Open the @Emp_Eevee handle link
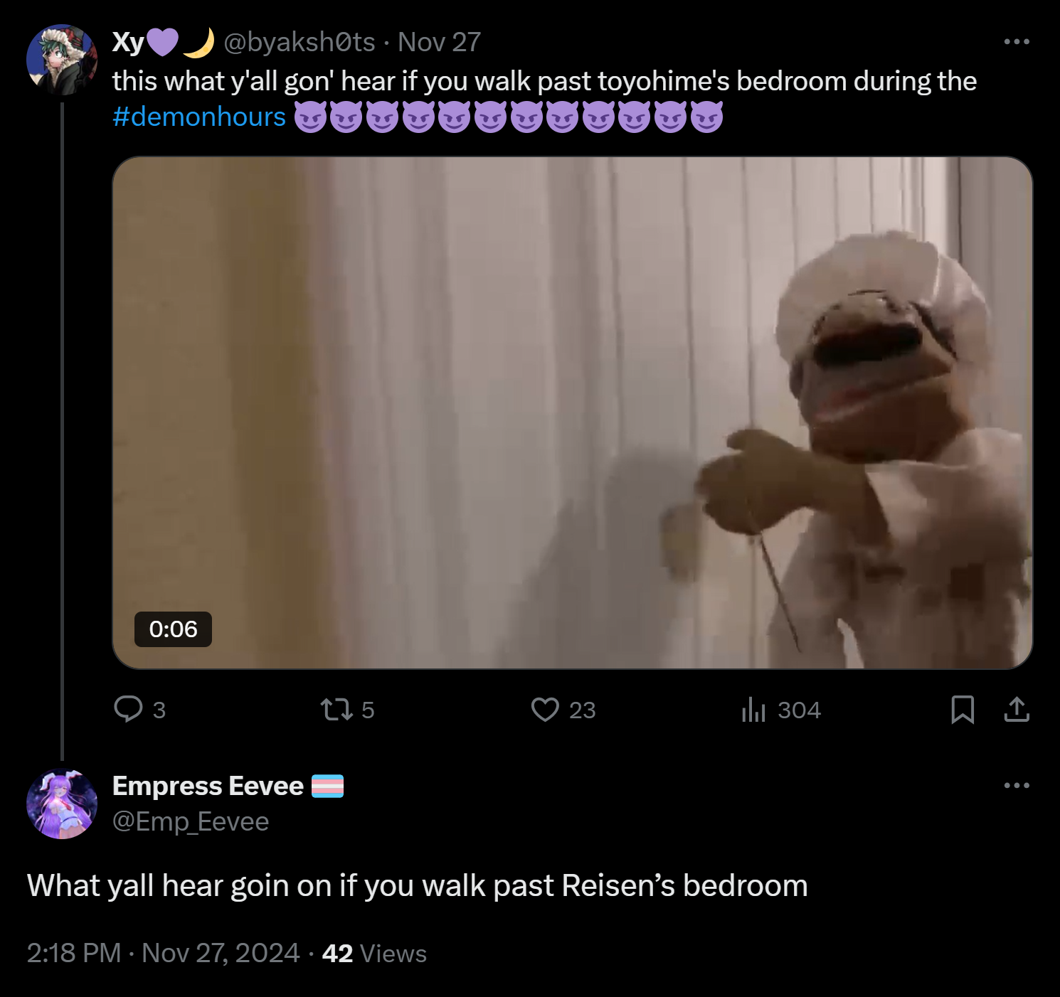This screenshot has height=997, width=1060. pos(191,822)
